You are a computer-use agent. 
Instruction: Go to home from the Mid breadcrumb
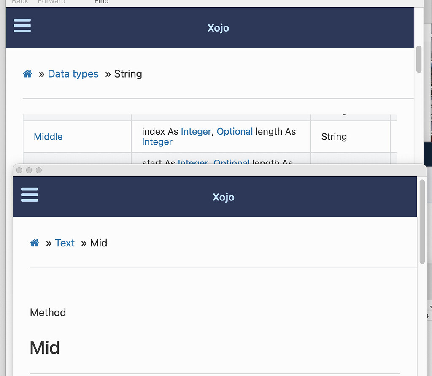click(35, 243)
